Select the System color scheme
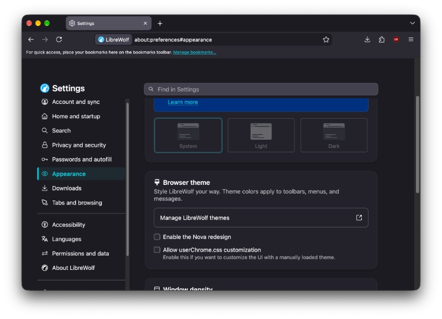Image resolution: width=442 pixels, height=319 pixels. pyautogui.click(x=188, y=135)
